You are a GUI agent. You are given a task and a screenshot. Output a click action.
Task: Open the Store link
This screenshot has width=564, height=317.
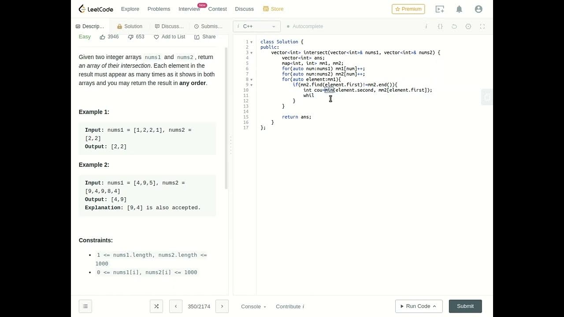point(273,9)
